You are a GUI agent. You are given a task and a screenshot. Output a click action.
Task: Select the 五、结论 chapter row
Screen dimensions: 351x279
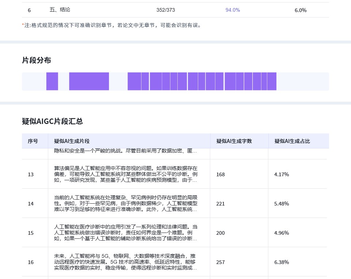(x=60, y=10)
